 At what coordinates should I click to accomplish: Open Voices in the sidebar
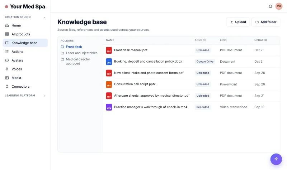click(x=25, y=69)
